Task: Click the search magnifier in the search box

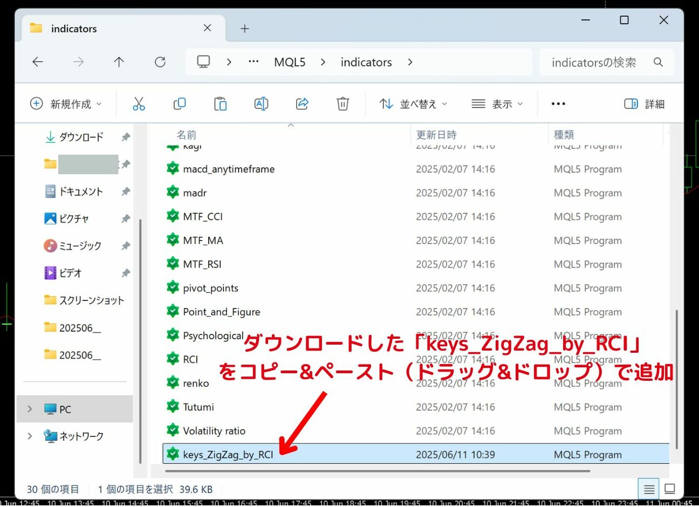Action: pyautogui.click(x=659, y=62)
